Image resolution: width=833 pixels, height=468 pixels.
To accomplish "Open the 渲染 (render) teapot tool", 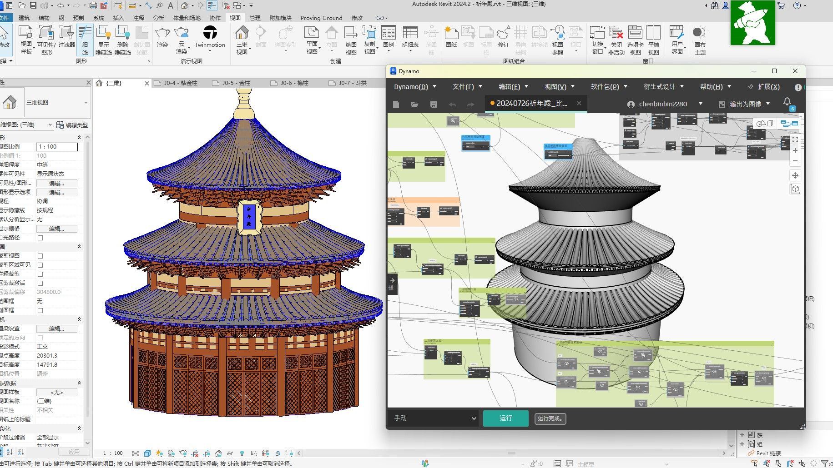I will point(162,36).
